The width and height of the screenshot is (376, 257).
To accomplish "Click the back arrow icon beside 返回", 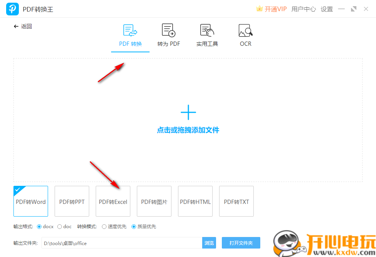I will pos(15,26).
